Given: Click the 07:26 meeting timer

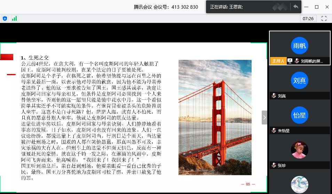Looking at the screenshot, I should coord(308,18).
